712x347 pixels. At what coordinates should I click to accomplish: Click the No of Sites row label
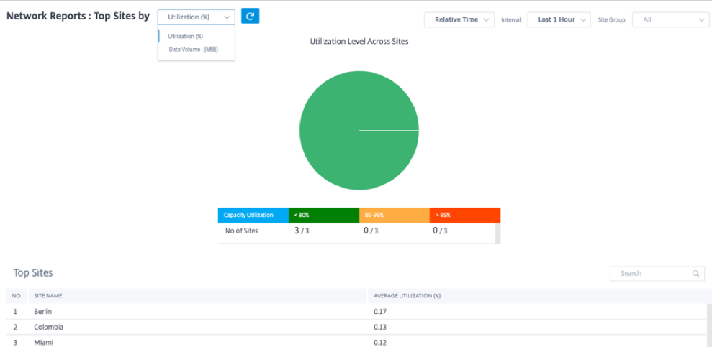[242, 231]
